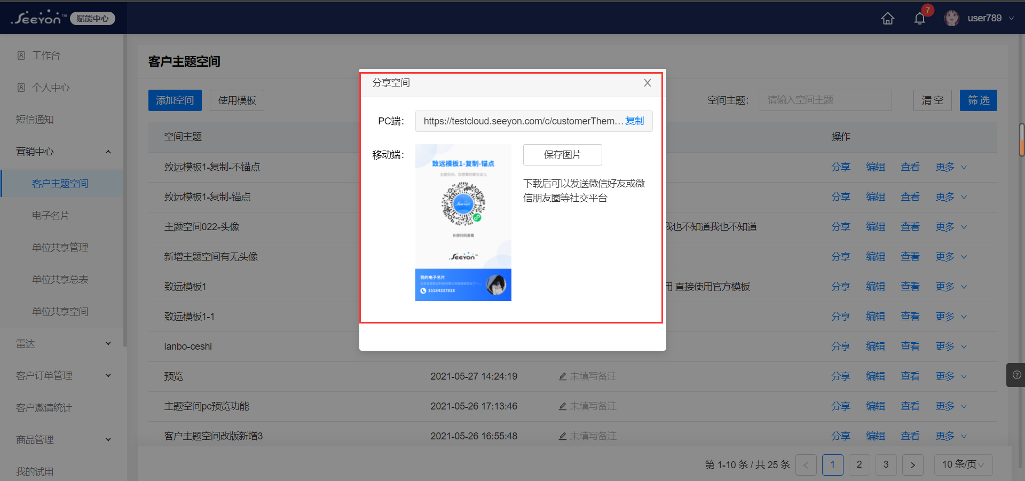
Task: Edit remark pencil for 客户主题空间改版新增3
Action: (x=563, y=436)
